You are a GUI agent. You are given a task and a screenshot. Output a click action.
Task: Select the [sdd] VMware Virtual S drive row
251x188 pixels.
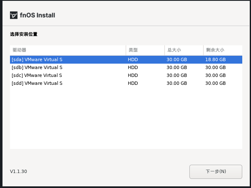[126, 83]
